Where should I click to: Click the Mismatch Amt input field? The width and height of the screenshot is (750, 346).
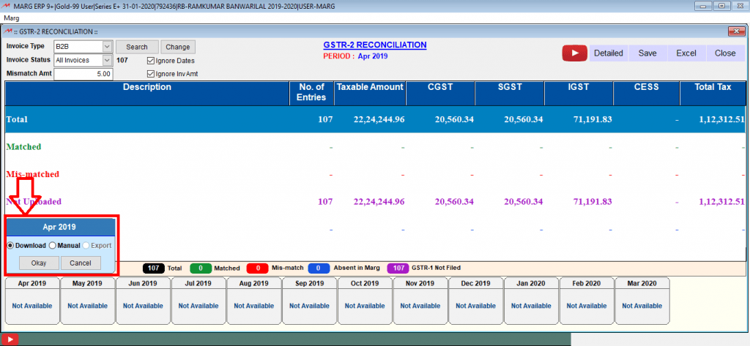click(83, 74)
